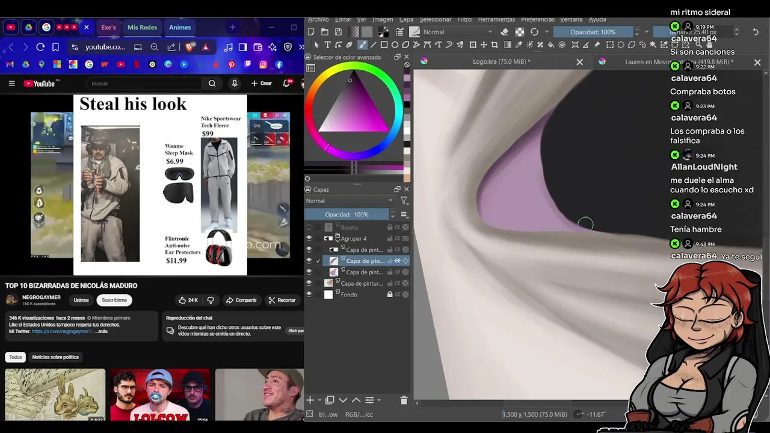Move layer up arrow in Capas panel
This screenshot has height=433, width=770.
[x=356, y=400]
